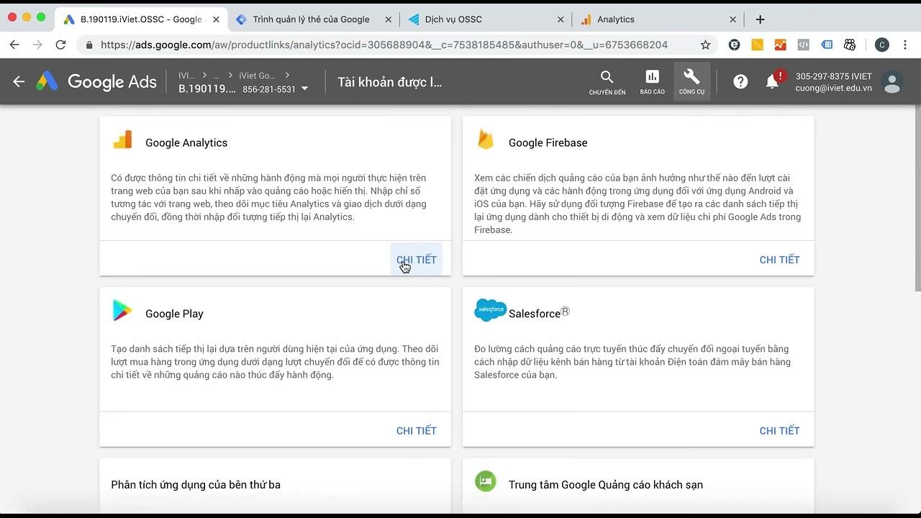This screenshot has height=518, width=921.
Task: Click the Google Firebase card title
Action: pyautogui.click(x=548, y=142)
